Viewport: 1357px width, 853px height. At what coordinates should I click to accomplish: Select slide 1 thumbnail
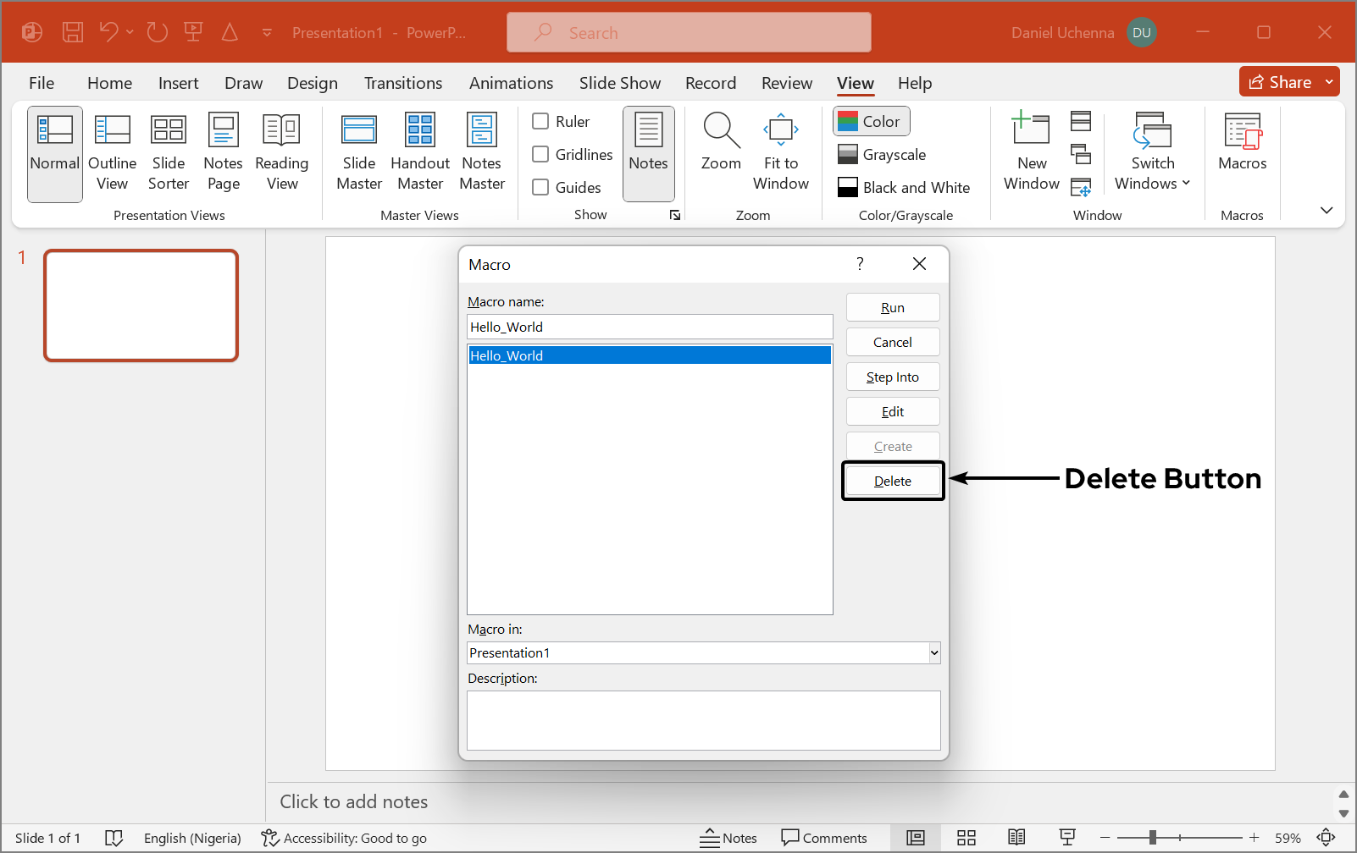[141, 305]
